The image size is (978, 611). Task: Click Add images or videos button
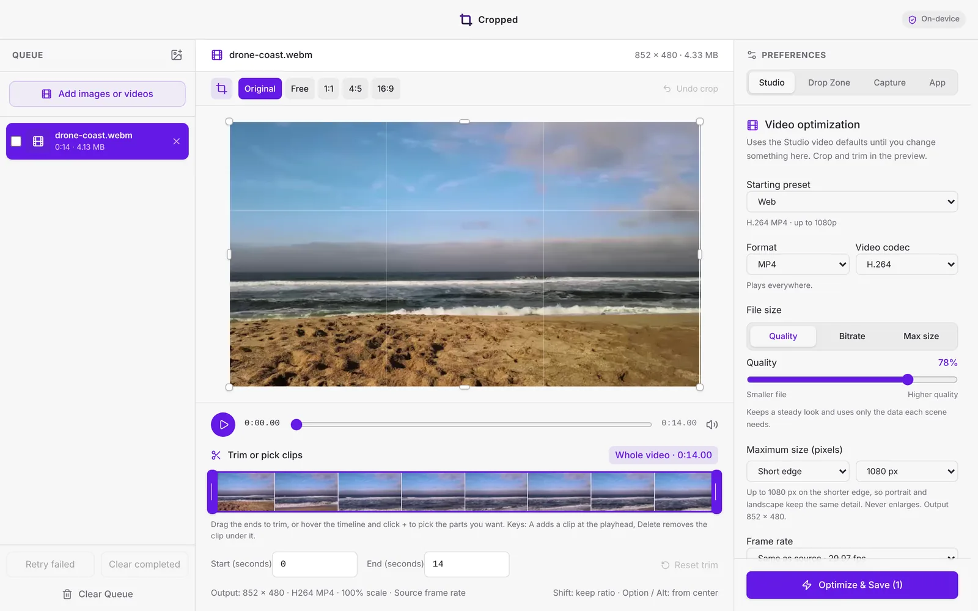click(x=97, y=94)
